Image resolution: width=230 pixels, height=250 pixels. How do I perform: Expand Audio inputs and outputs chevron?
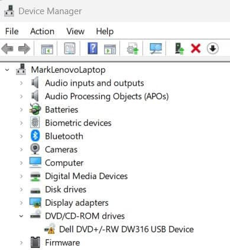tap(21, 83)
